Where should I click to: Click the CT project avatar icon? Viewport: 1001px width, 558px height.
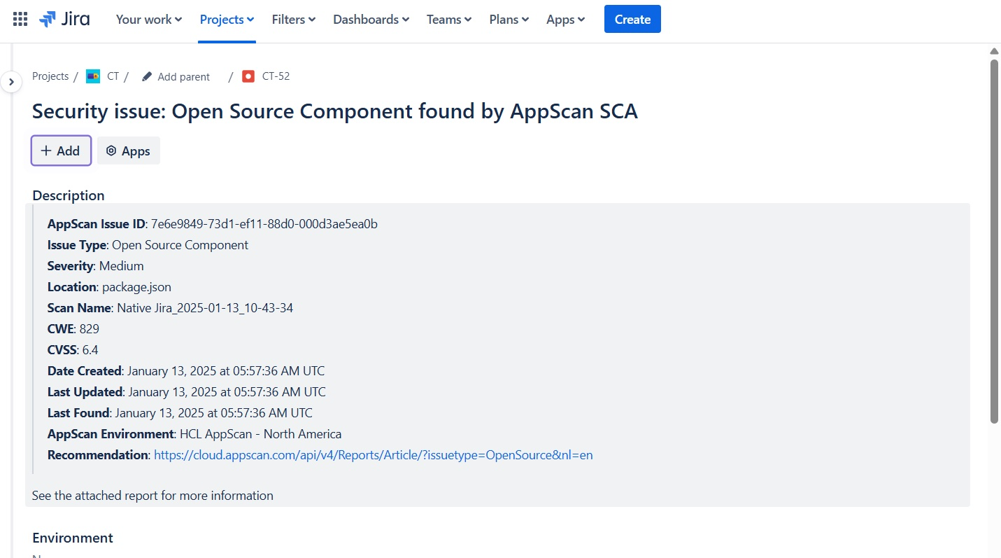coord(93,76)
